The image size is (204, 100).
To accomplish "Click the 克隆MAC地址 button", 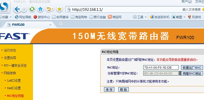I will 192,73.
